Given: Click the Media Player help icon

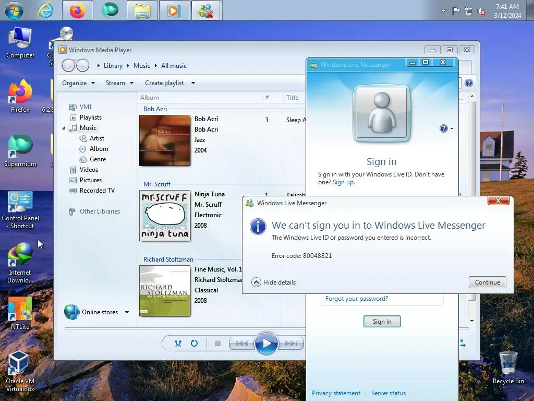Looking at the screenshot, I should click(469, 83).
